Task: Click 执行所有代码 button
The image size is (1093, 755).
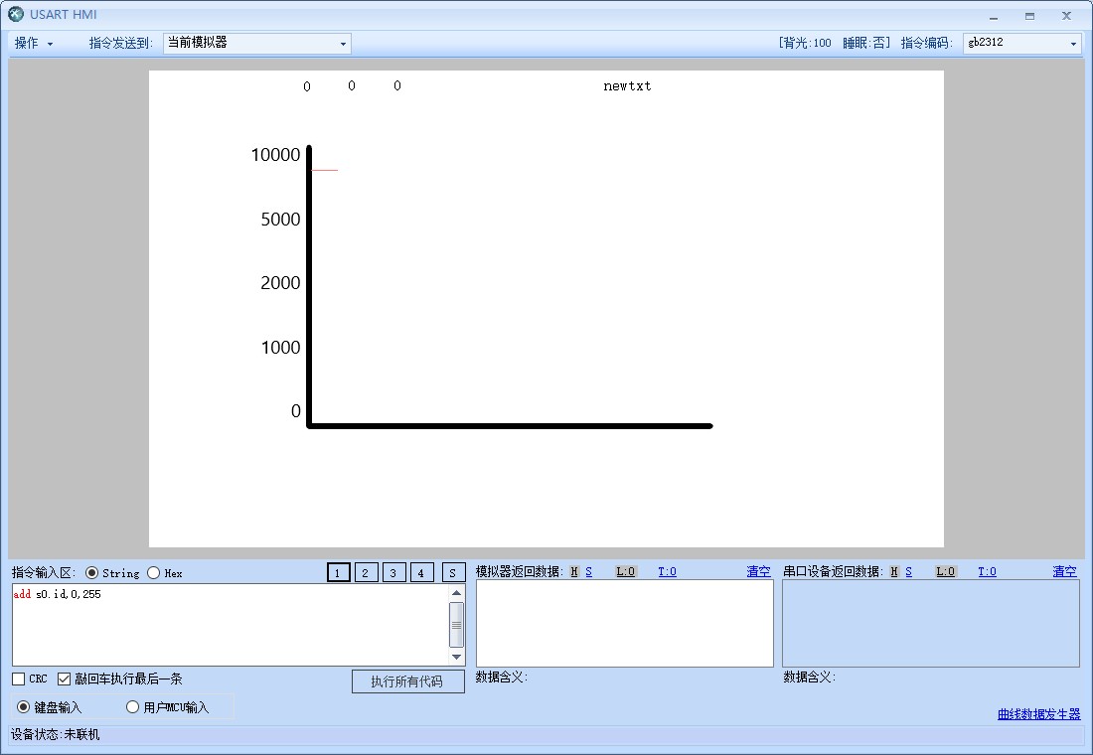Action: pyautogui.click(x=407, y=681)
